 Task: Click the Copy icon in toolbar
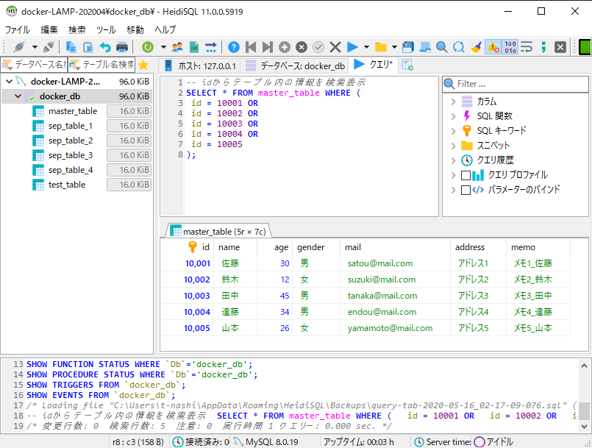click(71, 47)
